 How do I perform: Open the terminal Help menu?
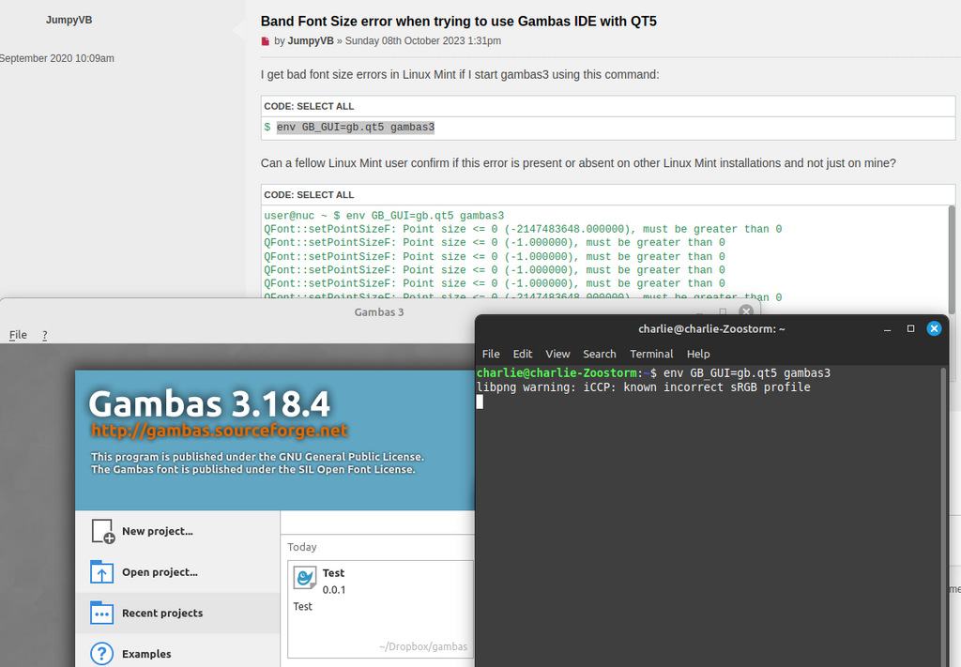click(698, 354)
